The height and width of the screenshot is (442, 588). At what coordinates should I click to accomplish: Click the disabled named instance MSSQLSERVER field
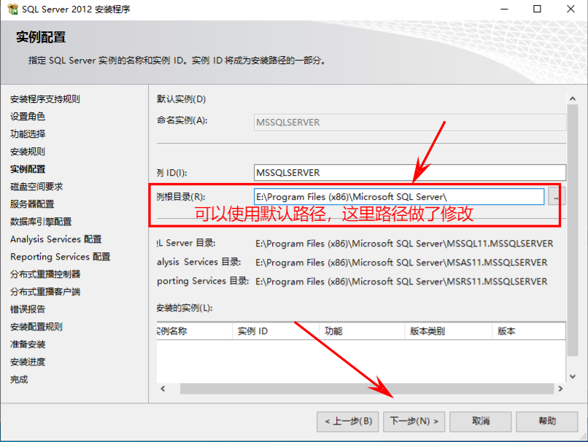(409, 123)
